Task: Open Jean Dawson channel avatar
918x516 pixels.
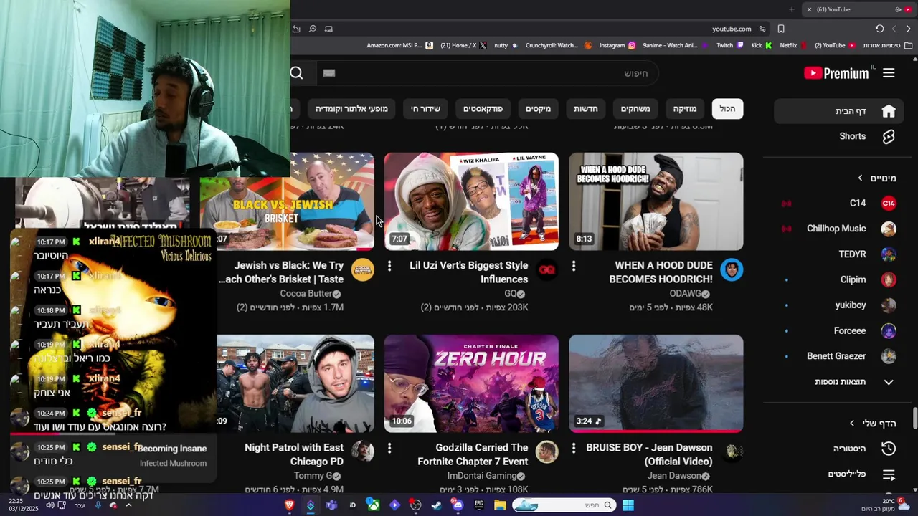Action: [732, 451]
